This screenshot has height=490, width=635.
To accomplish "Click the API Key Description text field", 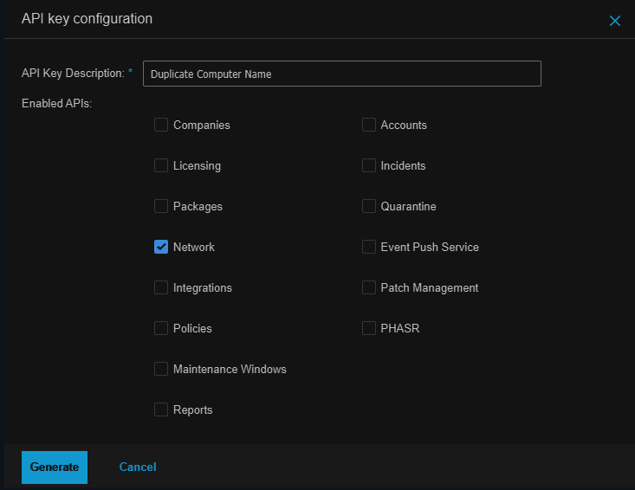I will point(341,74).
